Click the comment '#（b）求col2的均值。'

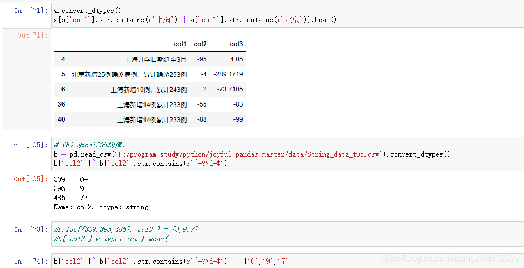[x=90, y=145]
